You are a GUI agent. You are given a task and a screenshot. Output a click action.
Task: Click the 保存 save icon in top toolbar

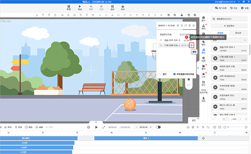[113, 7]
